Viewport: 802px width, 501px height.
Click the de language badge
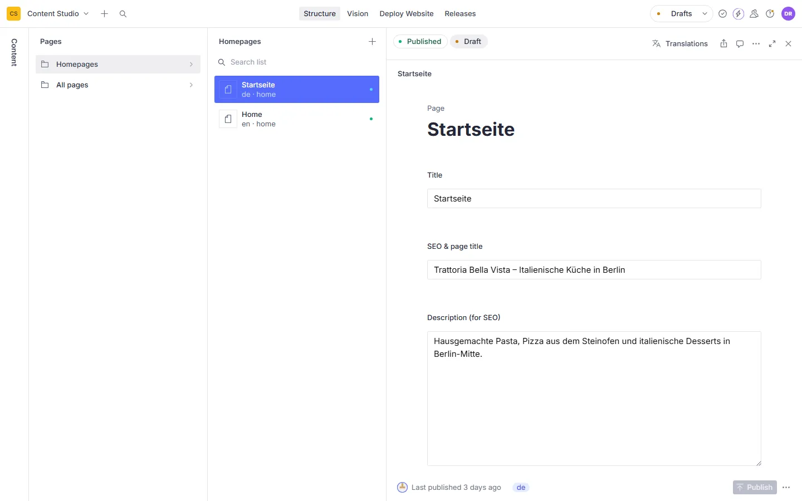pos(521,487)
